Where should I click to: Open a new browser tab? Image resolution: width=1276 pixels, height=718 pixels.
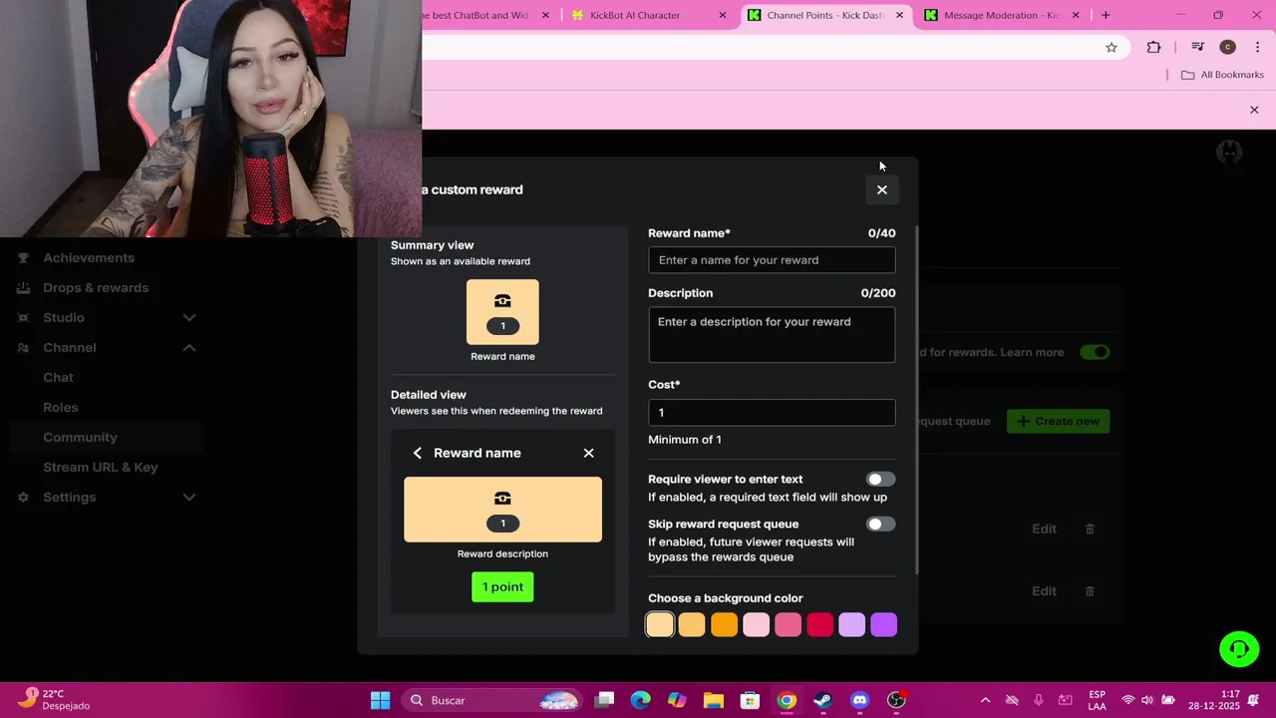(x=1106, y=15)
